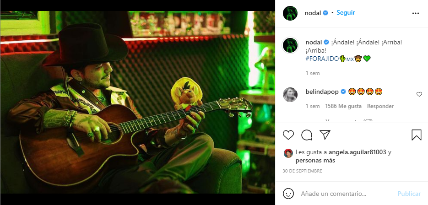The image size is (428, 205).
Task: View 1586 Me gusta on comment
Action: click(x=343, y=106)
